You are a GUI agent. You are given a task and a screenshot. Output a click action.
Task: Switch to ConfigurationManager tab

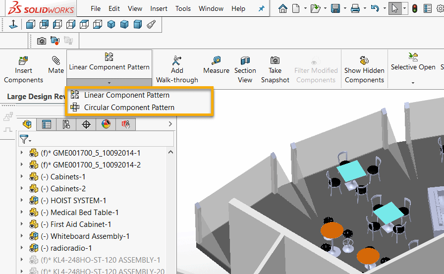click(66, 124)
